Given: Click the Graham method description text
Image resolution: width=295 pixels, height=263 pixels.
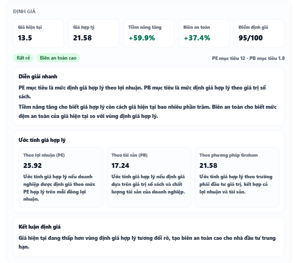Looking at the screenshot, I should [x=236, y=184].
